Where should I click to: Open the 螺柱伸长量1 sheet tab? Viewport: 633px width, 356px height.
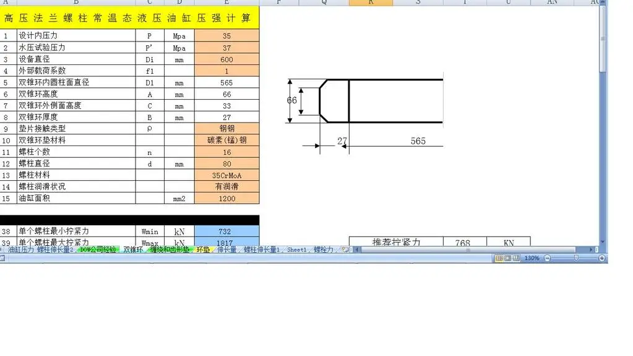click(x=262, y=250)
